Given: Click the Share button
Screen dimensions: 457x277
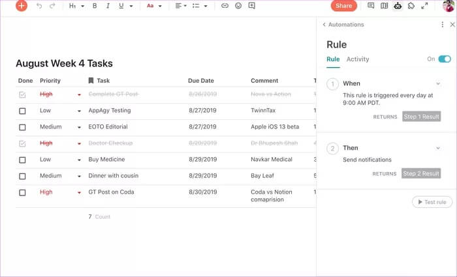Looking at the screenshot, I should pos(343,5).
